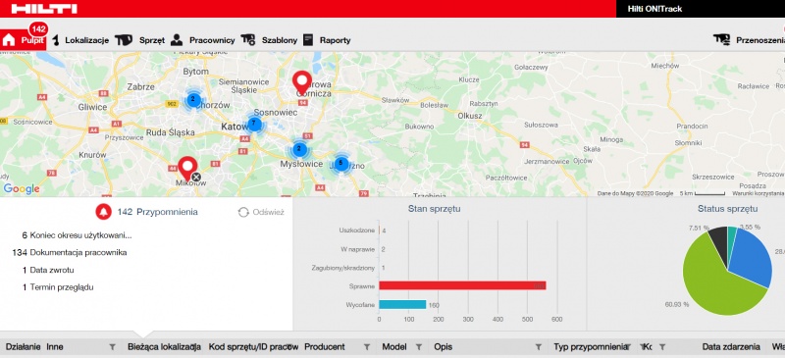Open filter for the Opis column
Screen dimensions: 785x358
click(538, 347)
